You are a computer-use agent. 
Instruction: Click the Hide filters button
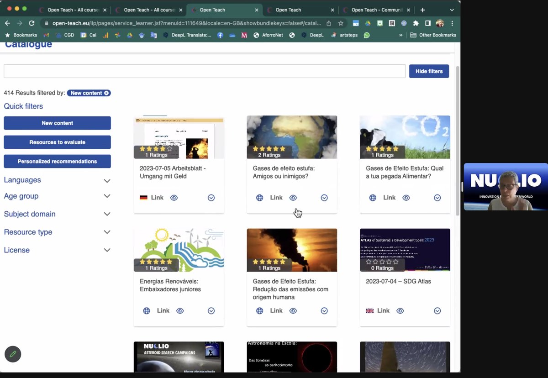[429, 71]
